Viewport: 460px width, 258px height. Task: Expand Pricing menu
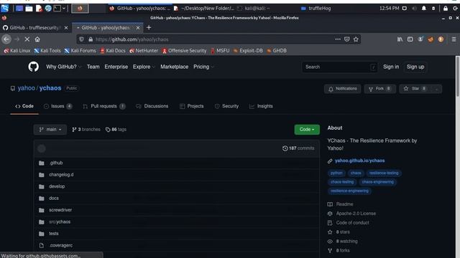click(x=203, y=67)
